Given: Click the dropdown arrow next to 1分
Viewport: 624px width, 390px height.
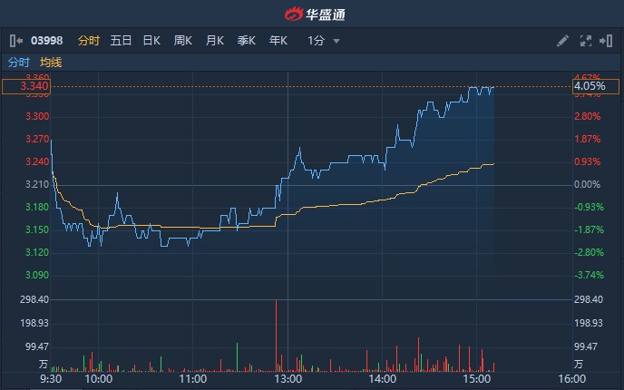Looking at the screenshot, I should [x=336, y=41].
